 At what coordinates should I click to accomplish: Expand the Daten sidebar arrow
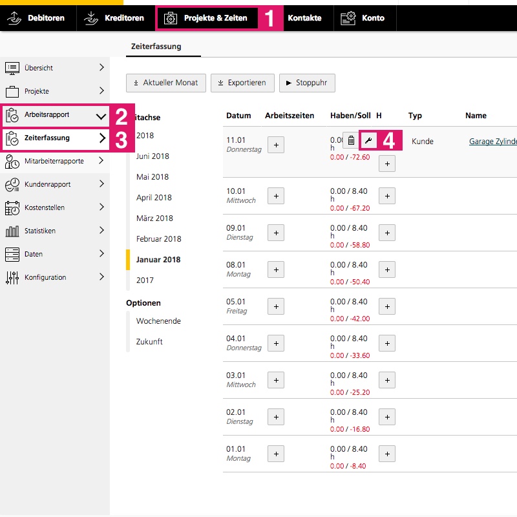tap(101, 254)
